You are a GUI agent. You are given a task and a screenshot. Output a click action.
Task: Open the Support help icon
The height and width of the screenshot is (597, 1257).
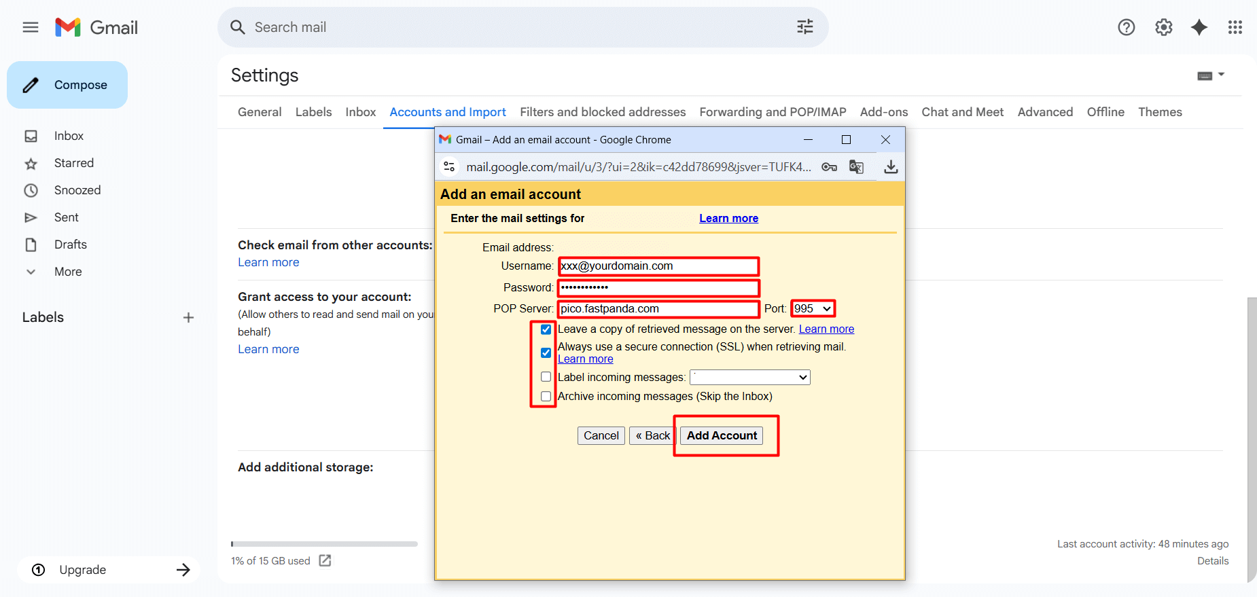click(x=1126, y=27)
